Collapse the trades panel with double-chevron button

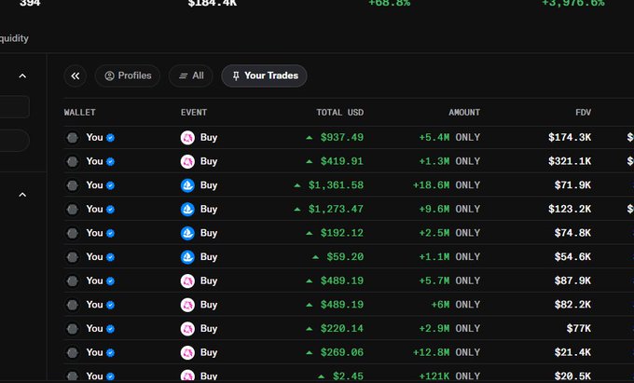click(x=76, y=76)
